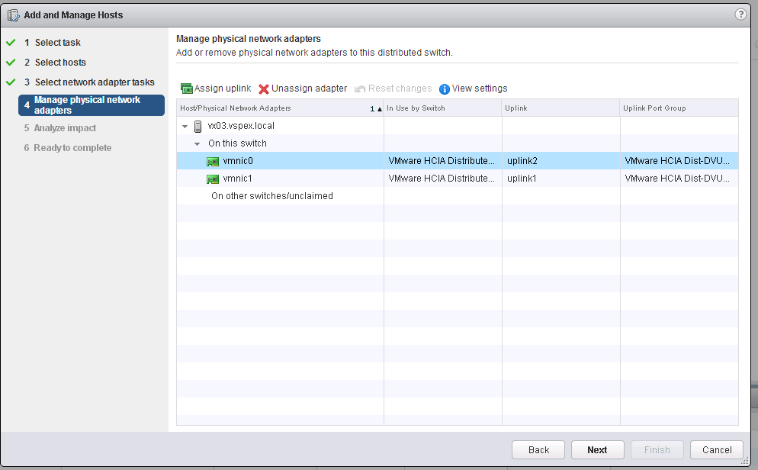This screenshot has width=758, height=470.
Task: Click the checkmark beside Select network adapter tasks
Action: click(11, 82)
